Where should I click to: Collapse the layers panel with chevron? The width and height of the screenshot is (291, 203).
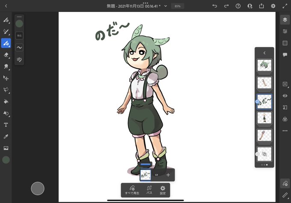click(x=264, y=53)
